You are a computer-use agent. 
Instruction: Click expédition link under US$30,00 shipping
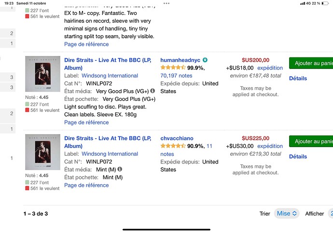point(270,146)
